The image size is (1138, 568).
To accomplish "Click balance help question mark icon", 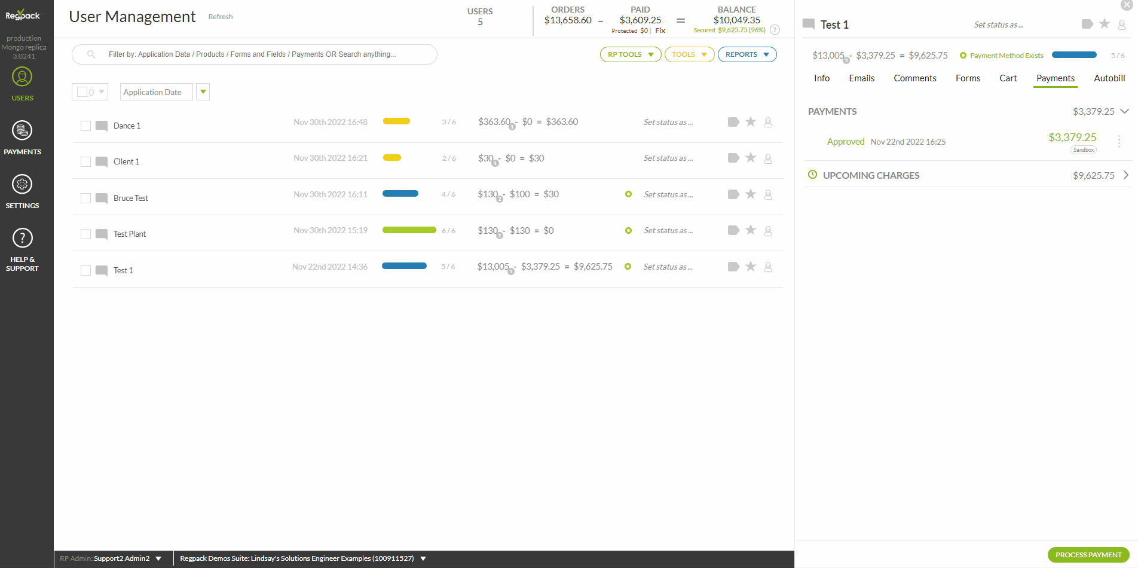I will (x=775, y=29).
